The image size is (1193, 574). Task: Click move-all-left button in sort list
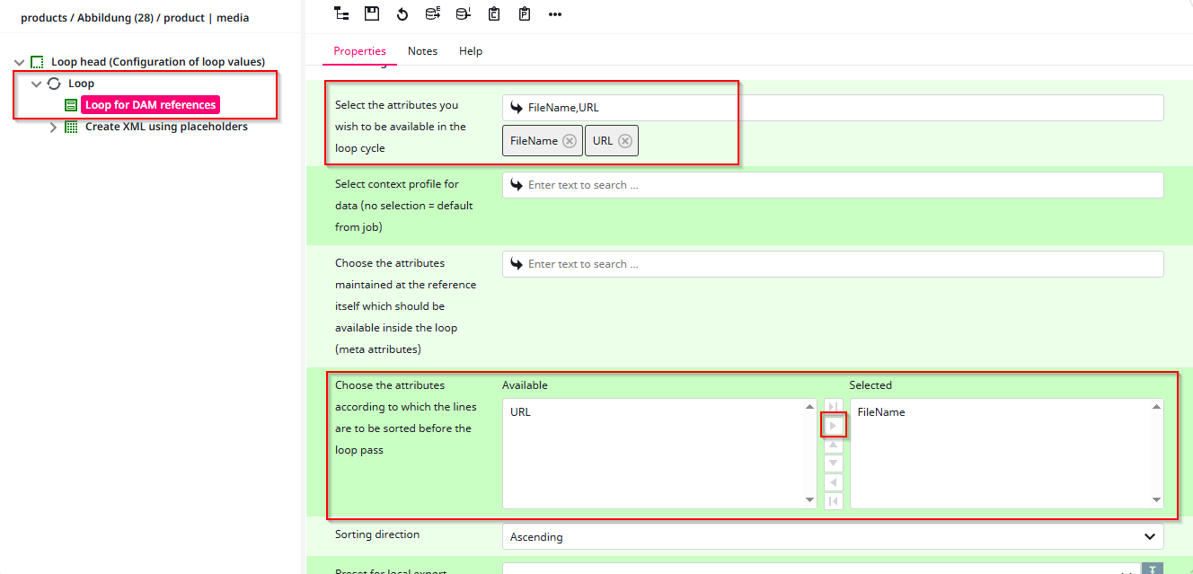pos(834,501)
